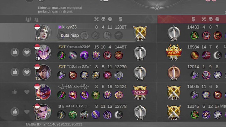Copy the Battle ID number
The height and width of the screenshot is (127, 226).
click(63, 124)
